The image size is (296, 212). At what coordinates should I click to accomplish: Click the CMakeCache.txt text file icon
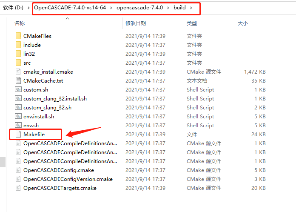tap(18, 81)
